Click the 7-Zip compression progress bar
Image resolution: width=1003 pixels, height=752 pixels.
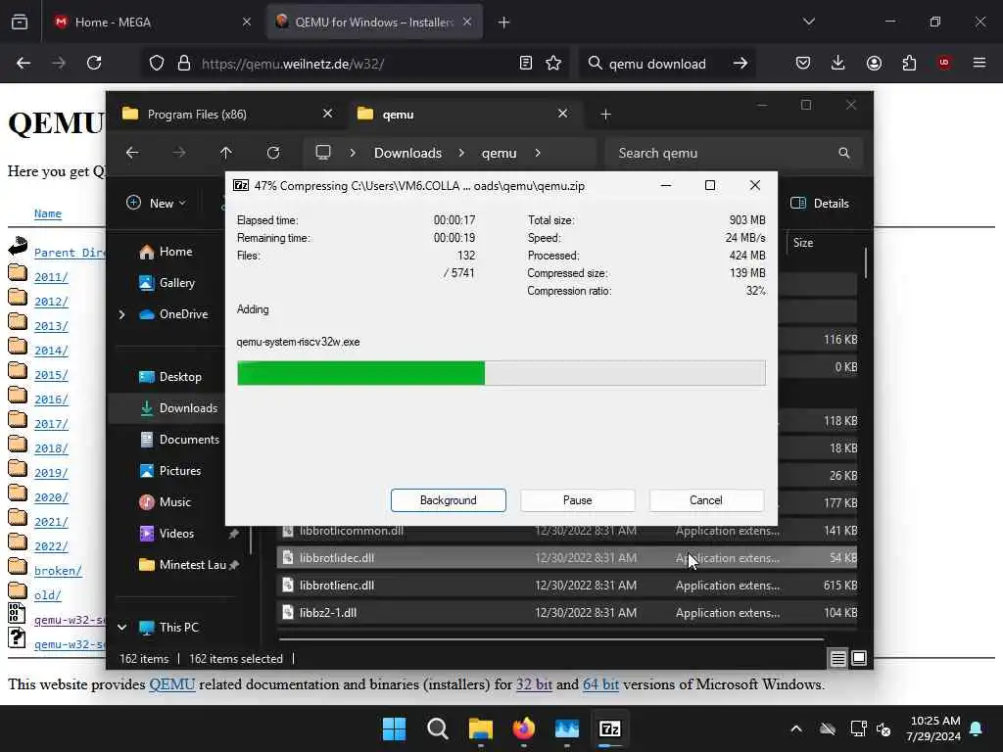pyautogui.click(x=501, y=373)
